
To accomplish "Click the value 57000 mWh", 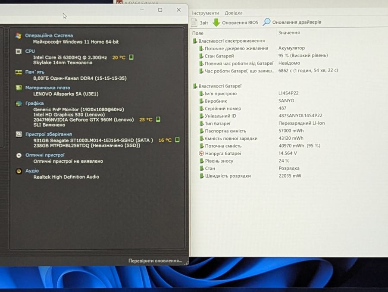I will [x=291, y=131].
